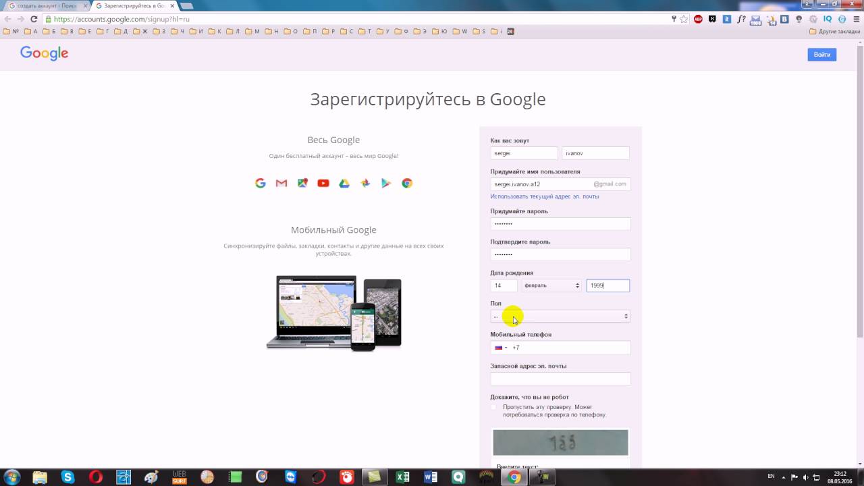
Task: Click the YouTube icon under Весь Google
Action: (x=323, y=183)
